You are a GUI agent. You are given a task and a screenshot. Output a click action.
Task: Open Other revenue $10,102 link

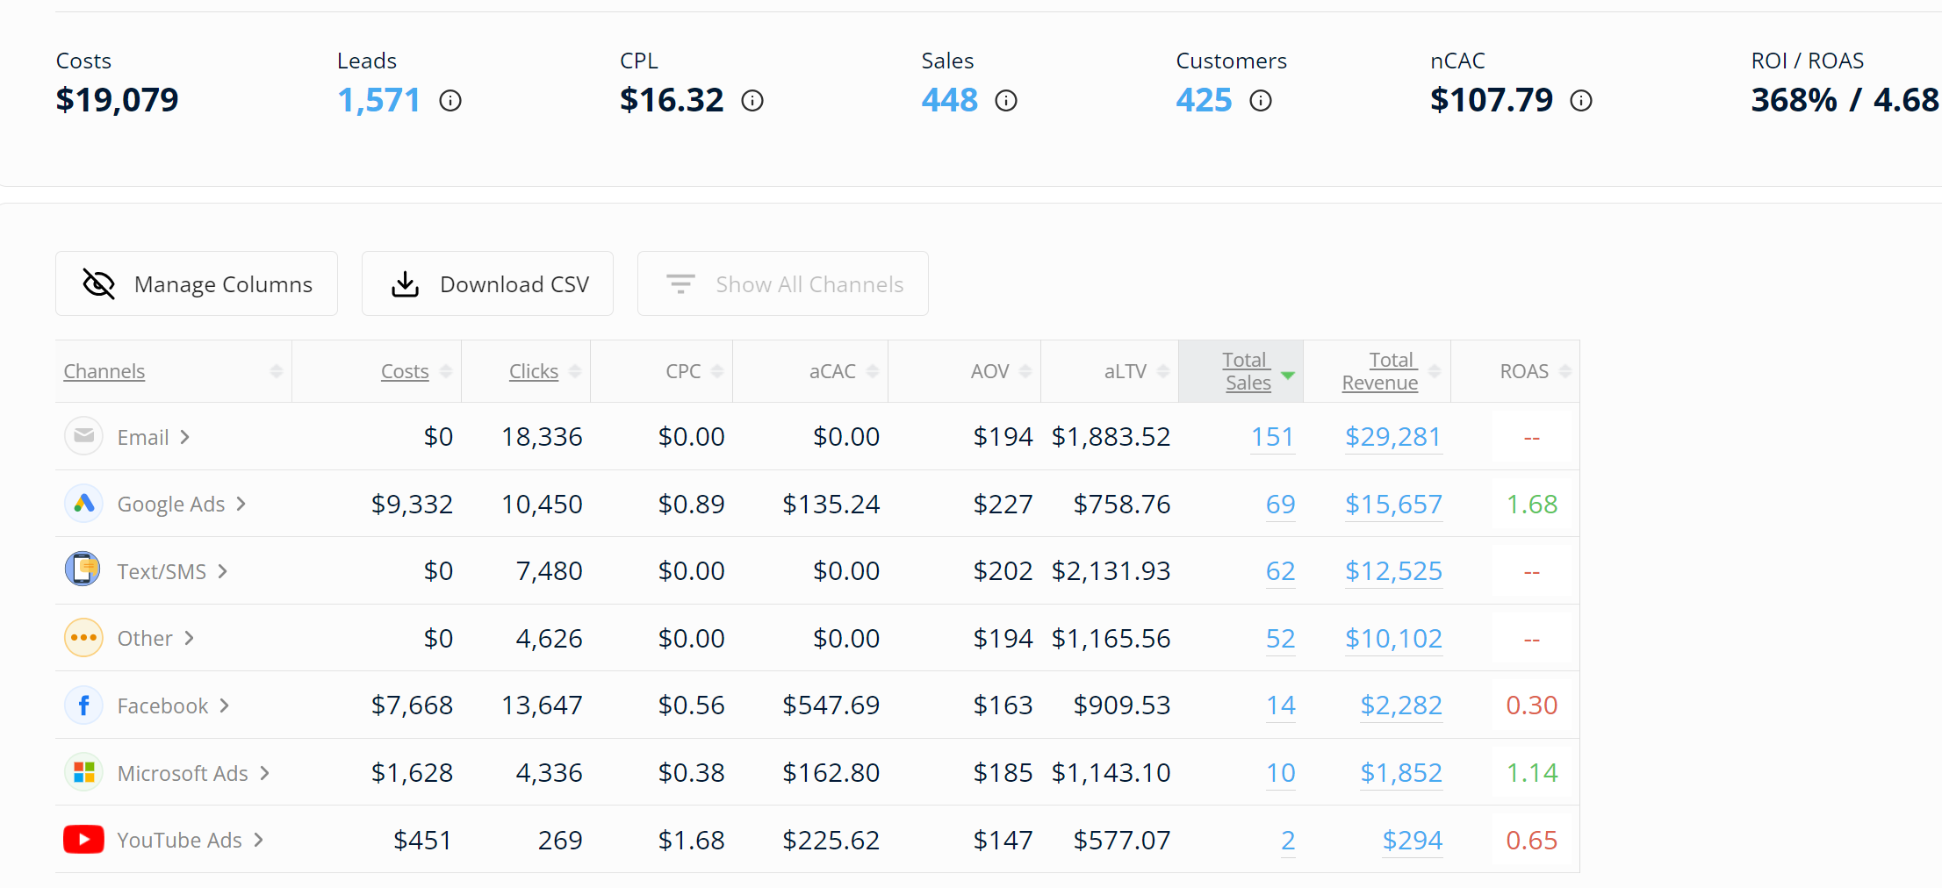pos(1393,639)
